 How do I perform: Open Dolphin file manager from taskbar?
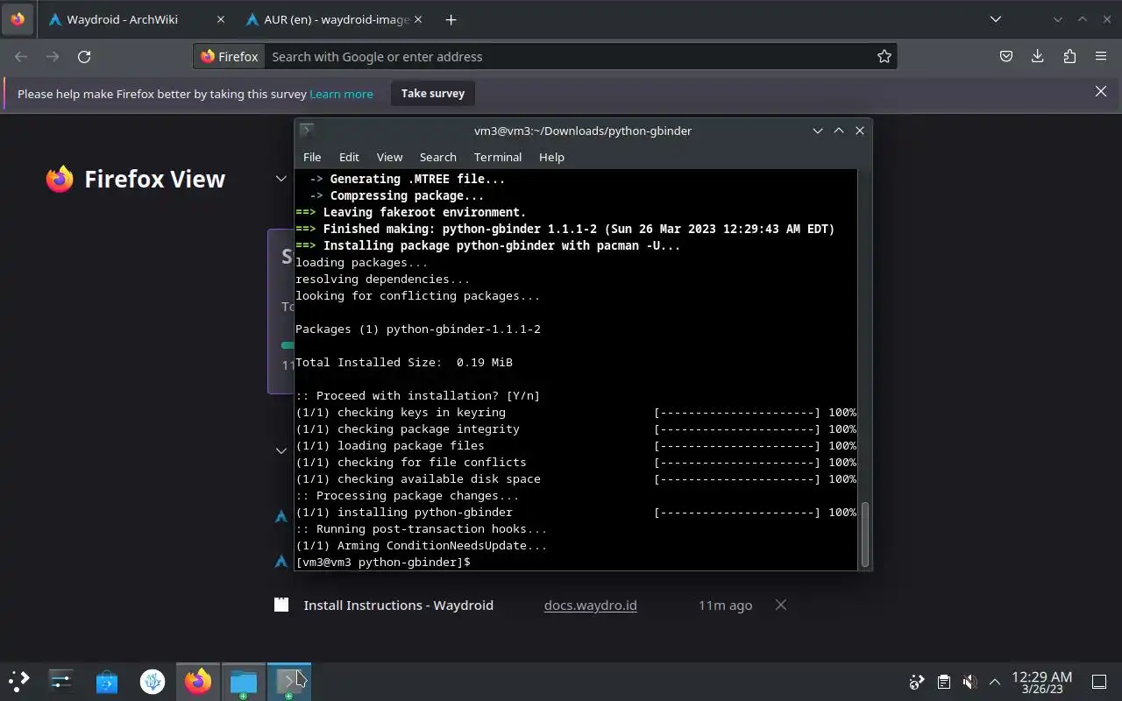[x=244, y=681]
